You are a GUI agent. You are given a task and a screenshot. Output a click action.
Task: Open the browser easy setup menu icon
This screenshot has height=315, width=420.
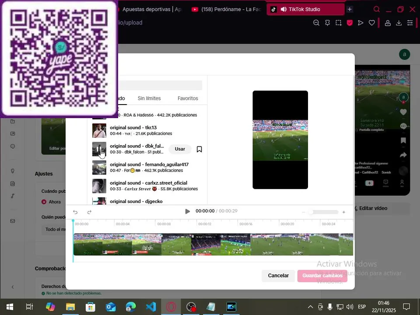coord(410,23)
